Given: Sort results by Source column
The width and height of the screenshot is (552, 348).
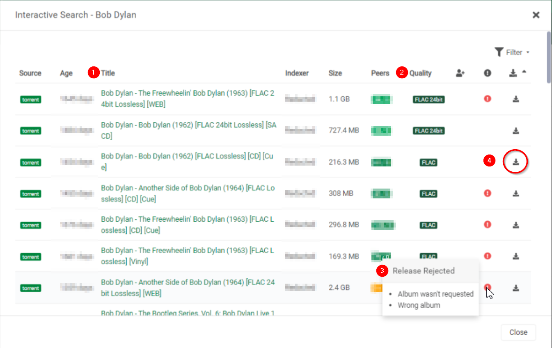Looking at the screenshot, I should pyautogui.click(x=30, y=73).
